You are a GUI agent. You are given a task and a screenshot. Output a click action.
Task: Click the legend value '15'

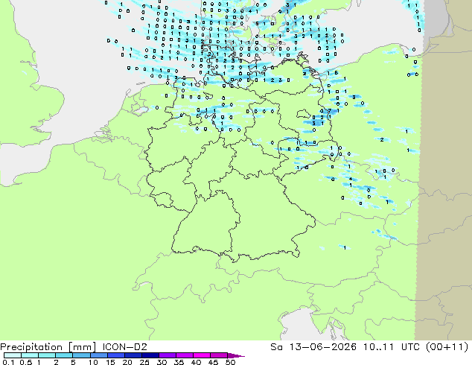click(x=110, y=362)
